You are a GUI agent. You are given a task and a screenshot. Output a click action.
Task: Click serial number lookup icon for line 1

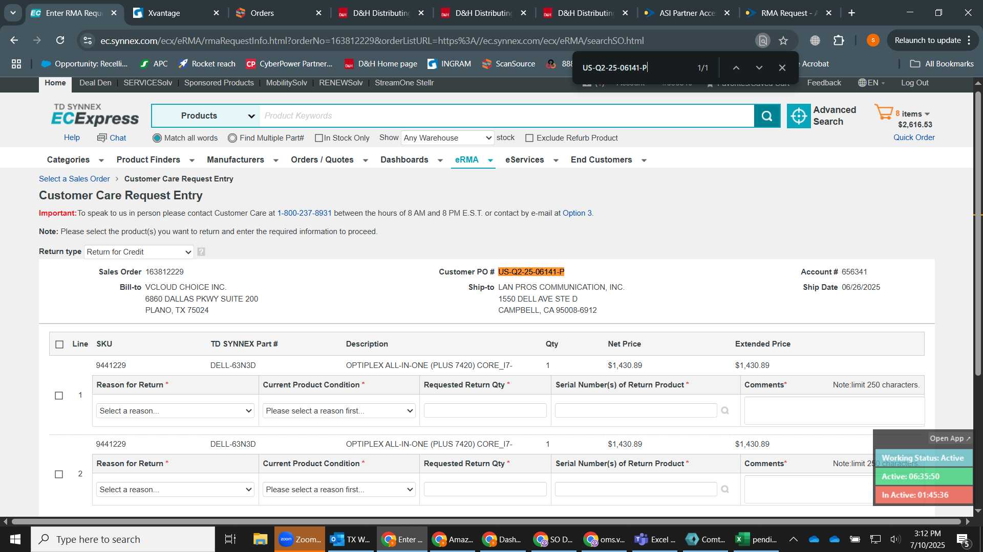[x=725, y=410]
